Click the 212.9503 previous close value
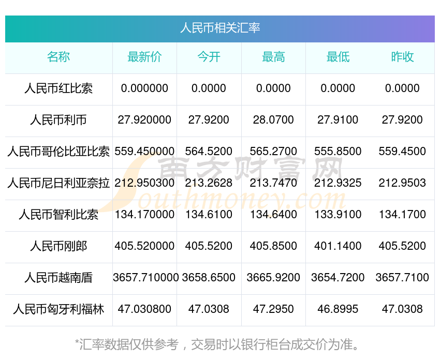This screenshot has width=440, height=361. pos(402,183)
